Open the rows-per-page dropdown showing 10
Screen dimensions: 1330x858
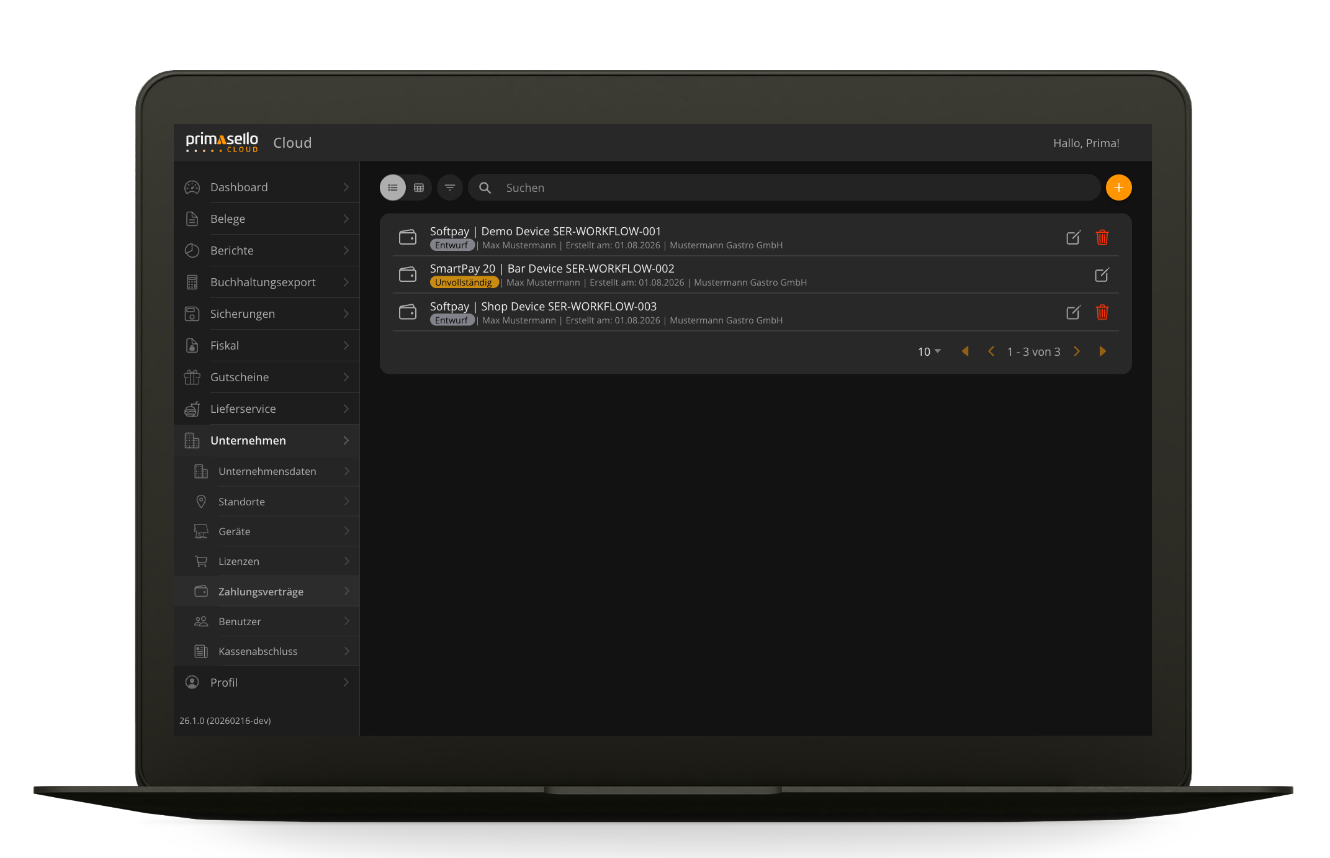(929, 351)
